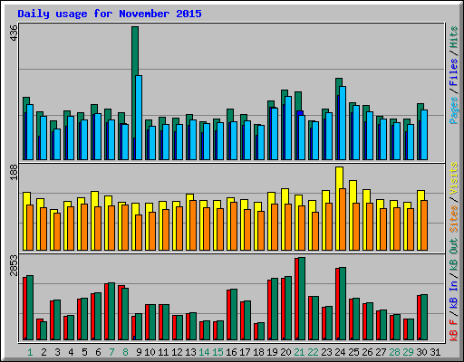Viewport: 464px width, 362px height.
Task: Click day 27 on the x-axis
Action: [x=381, y=352]
